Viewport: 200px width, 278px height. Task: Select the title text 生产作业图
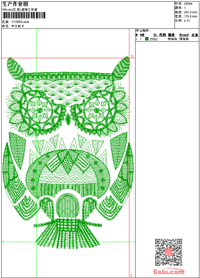click(x=15, y=4)
